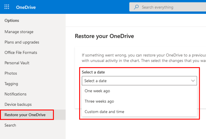This screenshot has width=206, height=139.
Task: Open Notifications settings
Action: pyautogui.click(x=15, y=94)
